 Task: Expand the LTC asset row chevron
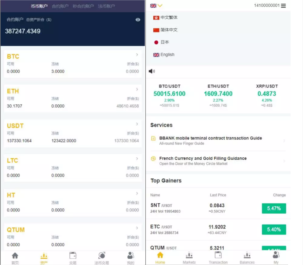pos(137,159)
